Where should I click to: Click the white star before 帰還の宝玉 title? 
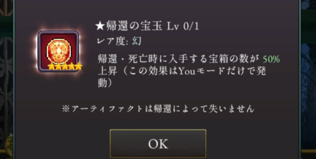click(100, 26)
